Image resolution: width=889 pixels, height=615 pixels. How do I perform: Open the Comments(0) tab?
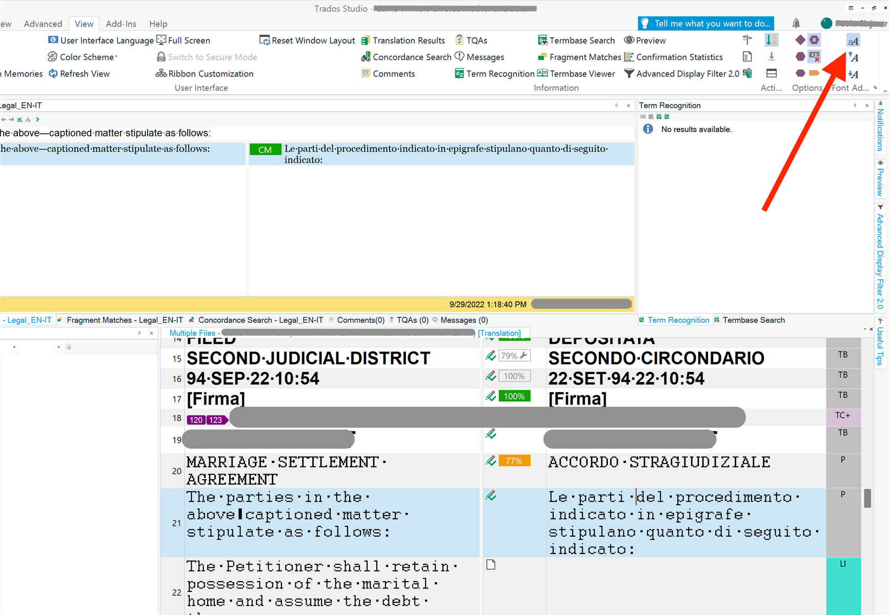[x=356, y=320]
